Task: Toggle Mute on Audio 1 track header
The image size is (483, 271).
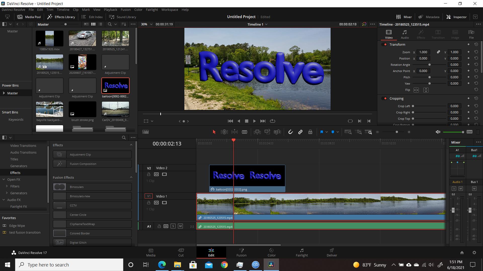Action: pyautogui.click(x=180, y=226)
